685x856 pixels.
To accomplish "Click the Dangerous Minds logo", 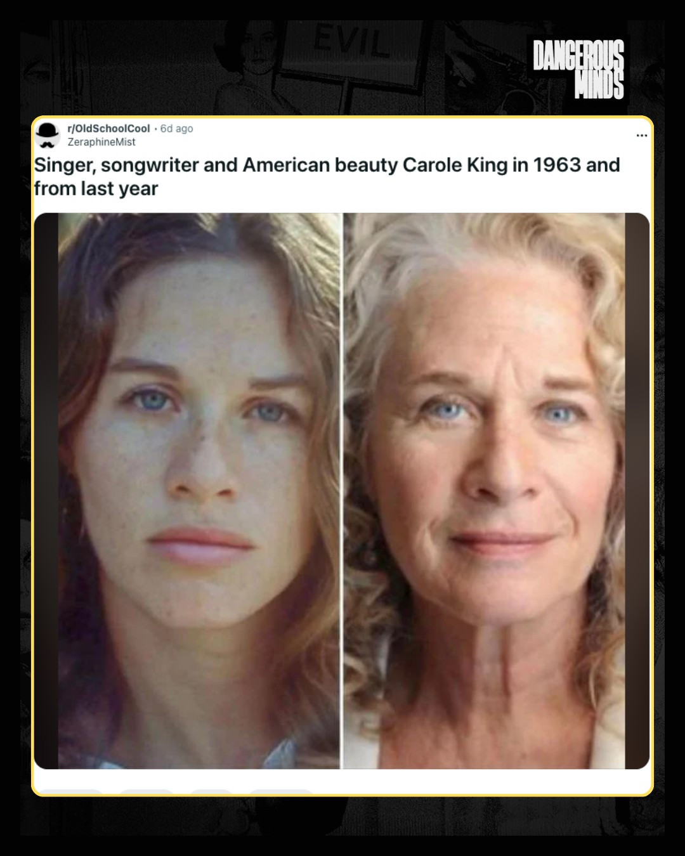I will (578, 69).
